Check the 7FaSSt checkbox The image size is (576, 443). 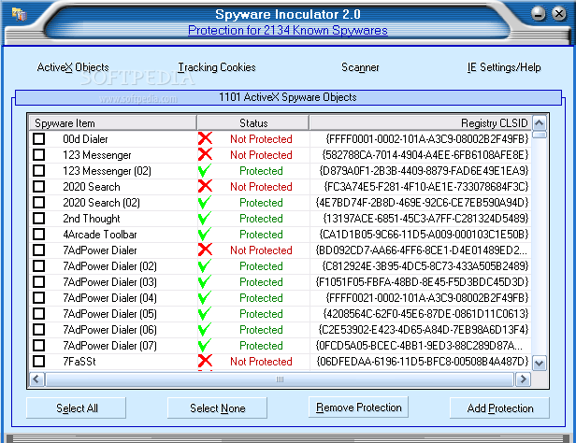[39, 361]
